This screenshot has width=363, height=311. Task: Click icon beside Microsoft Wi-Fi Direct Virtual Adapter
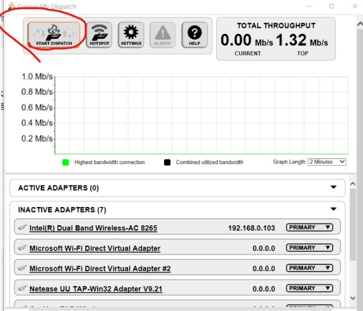23,248
